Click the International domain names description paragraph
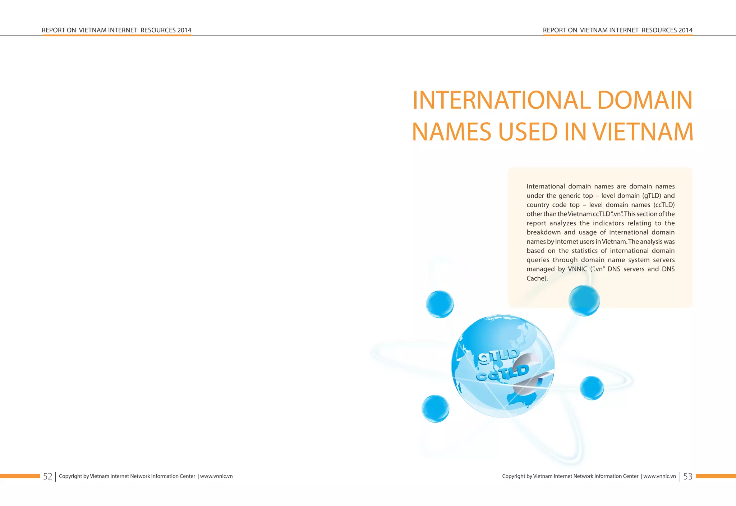This screenshot has width=736, height=506. 600,232
